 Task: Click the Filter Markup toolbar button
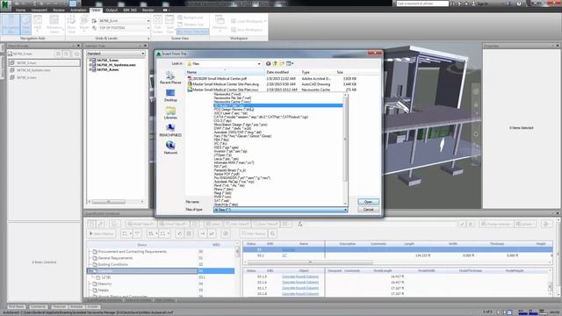click(x=254, y=233)
